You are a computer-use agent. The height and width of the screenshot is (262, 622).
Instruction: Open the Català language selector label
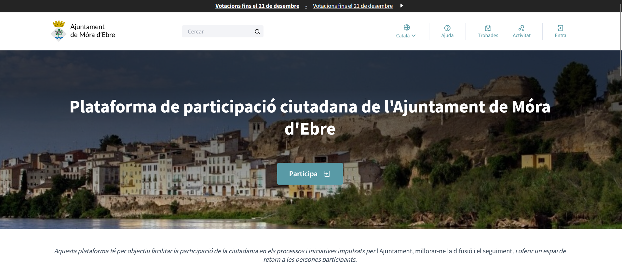pyautogui.click(x=403, y=36)
